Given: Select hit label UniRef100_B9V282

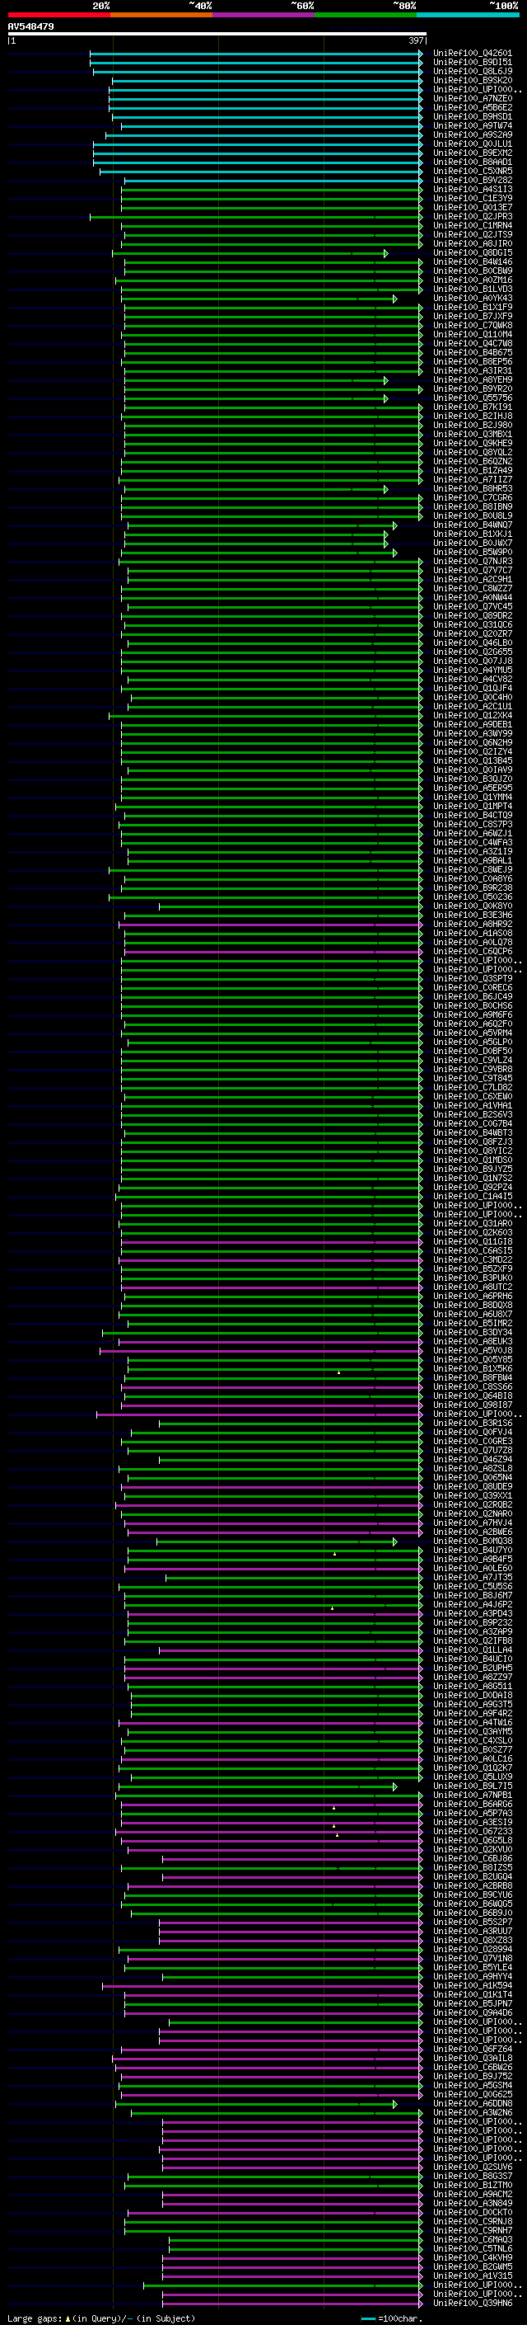Looking at the screenshot, I should [473, 180].
